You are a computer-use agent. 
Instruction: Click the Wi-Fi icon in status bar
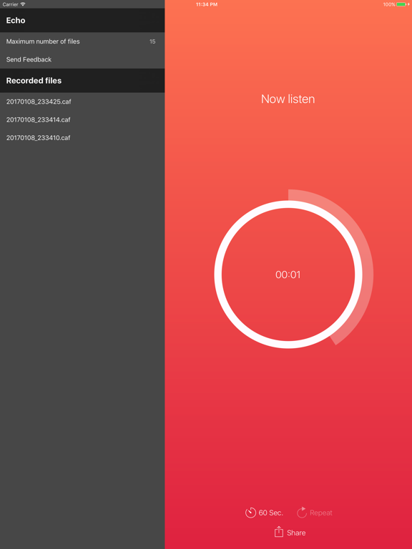pyautogui.click(x=23, y=4)
